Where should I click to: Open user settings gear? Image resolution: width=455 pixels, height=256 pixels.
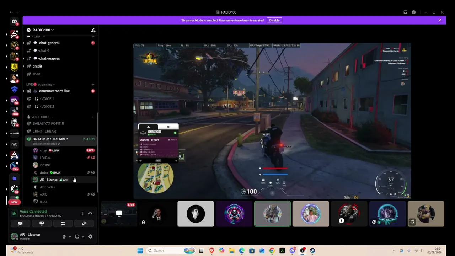point(90,236)
